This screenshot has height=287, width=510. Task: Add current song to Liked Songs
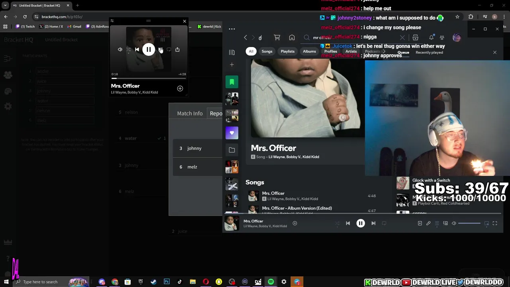click(295, 224)
